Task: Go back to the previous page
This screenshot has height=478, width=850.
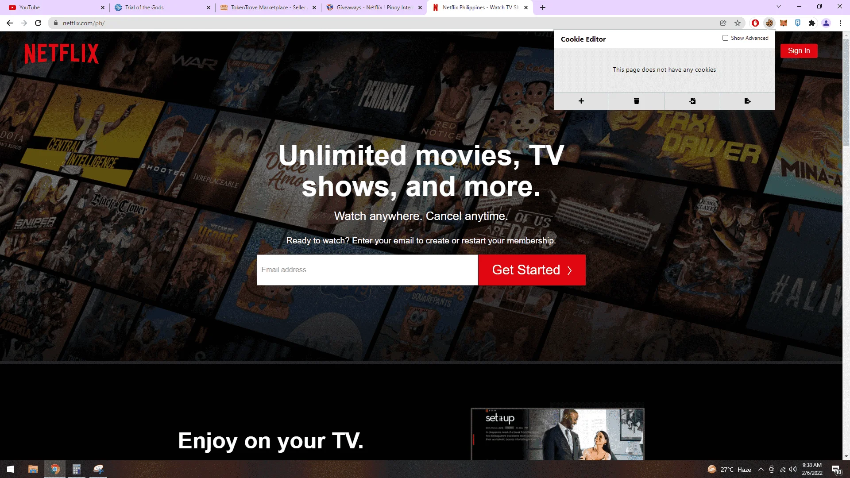Action: [10, 23]
